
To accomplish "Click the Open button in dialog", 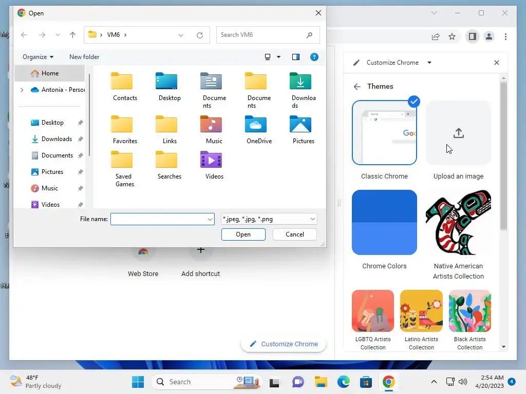I will pos(243,234).
